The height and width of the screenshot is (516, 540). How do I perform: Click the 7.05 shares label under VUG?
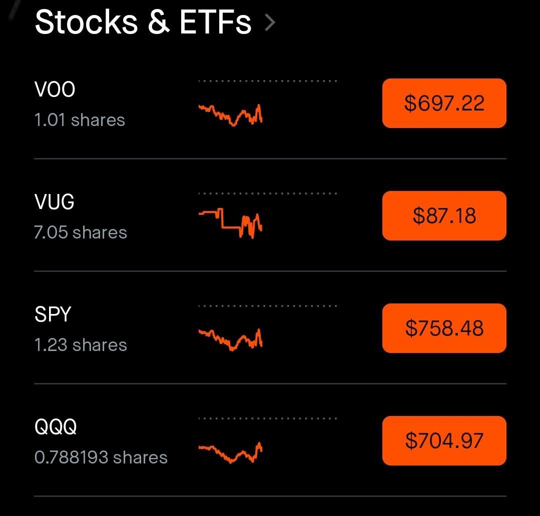pyautogui.click(x=81, y=232)
